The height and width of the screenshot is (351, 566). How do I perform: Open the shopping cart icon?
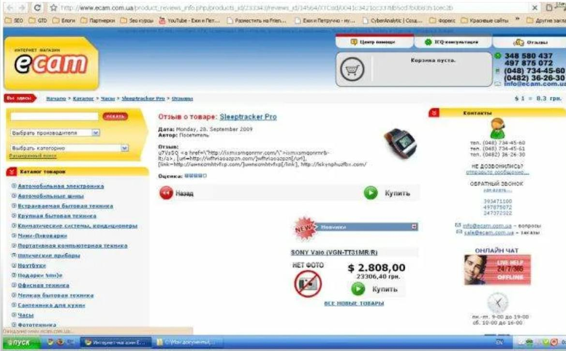(352, 69)
